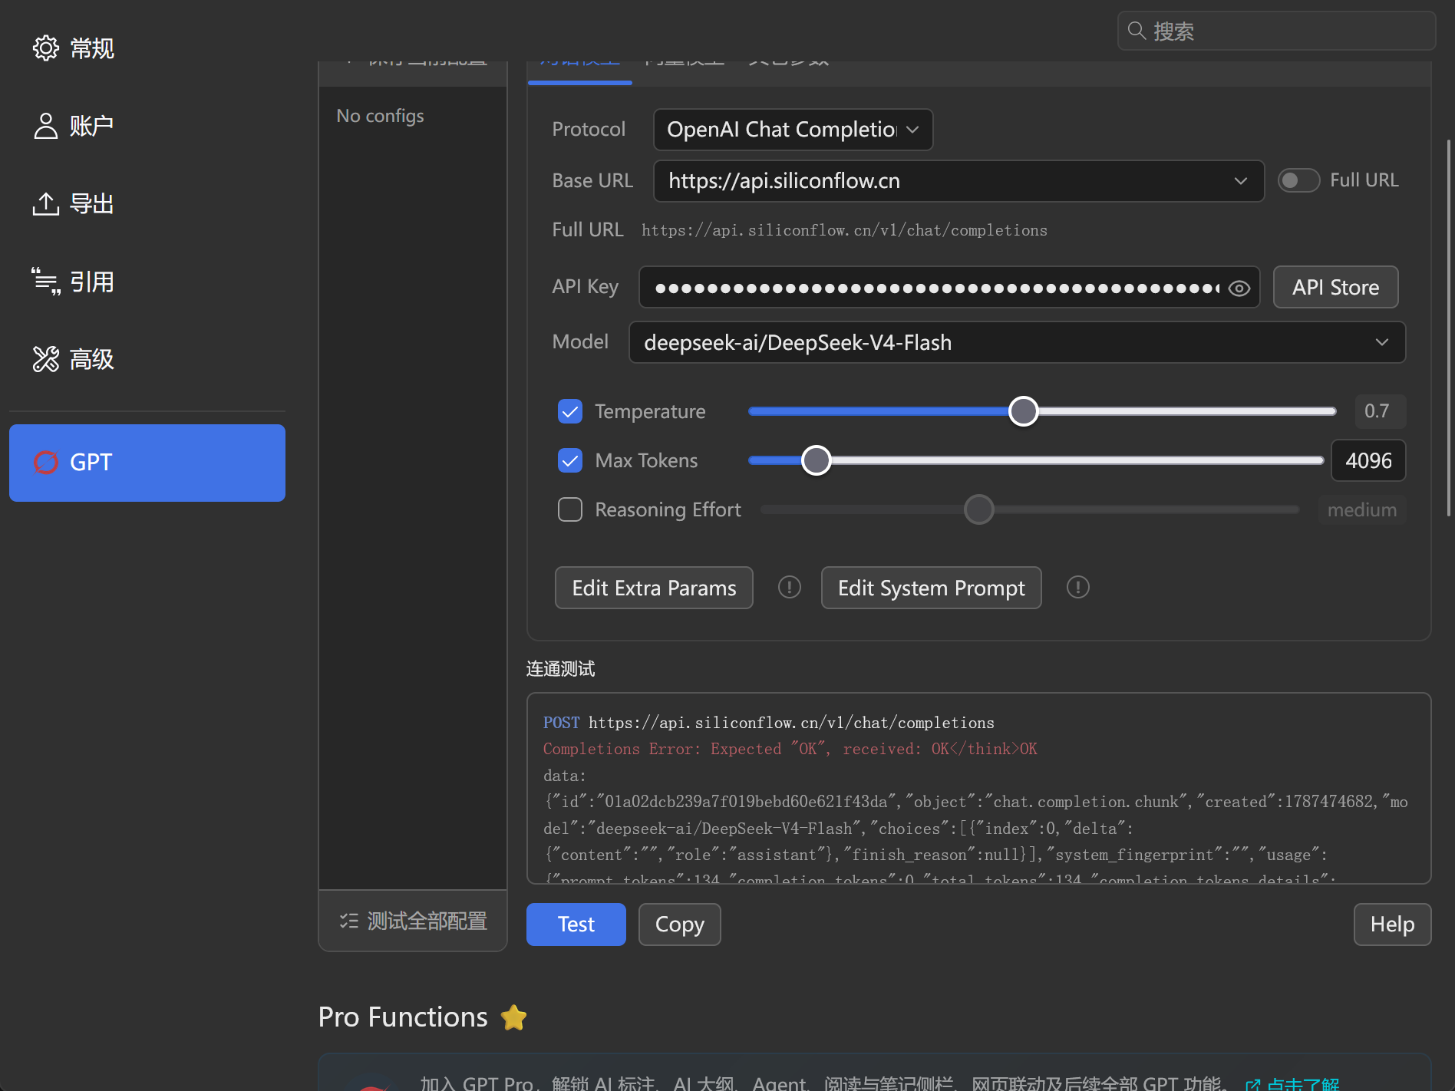Click the Pro Functions heading

(403, 1017)
